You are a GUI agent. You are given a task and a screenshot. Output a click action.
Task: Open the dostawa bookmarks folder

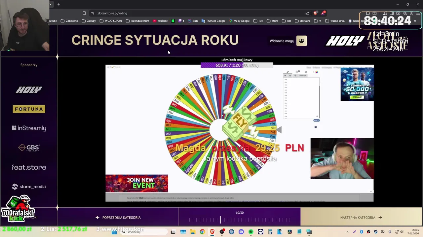tap(302, 21)
